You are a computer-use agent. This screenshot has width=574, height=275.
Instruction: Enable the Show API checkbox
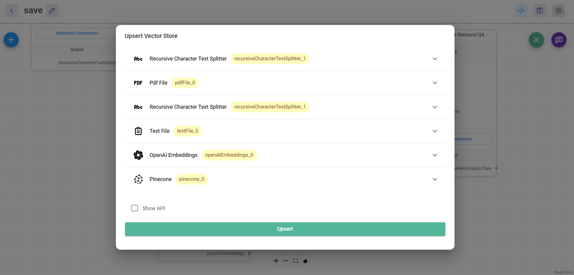tap(135, 208)
